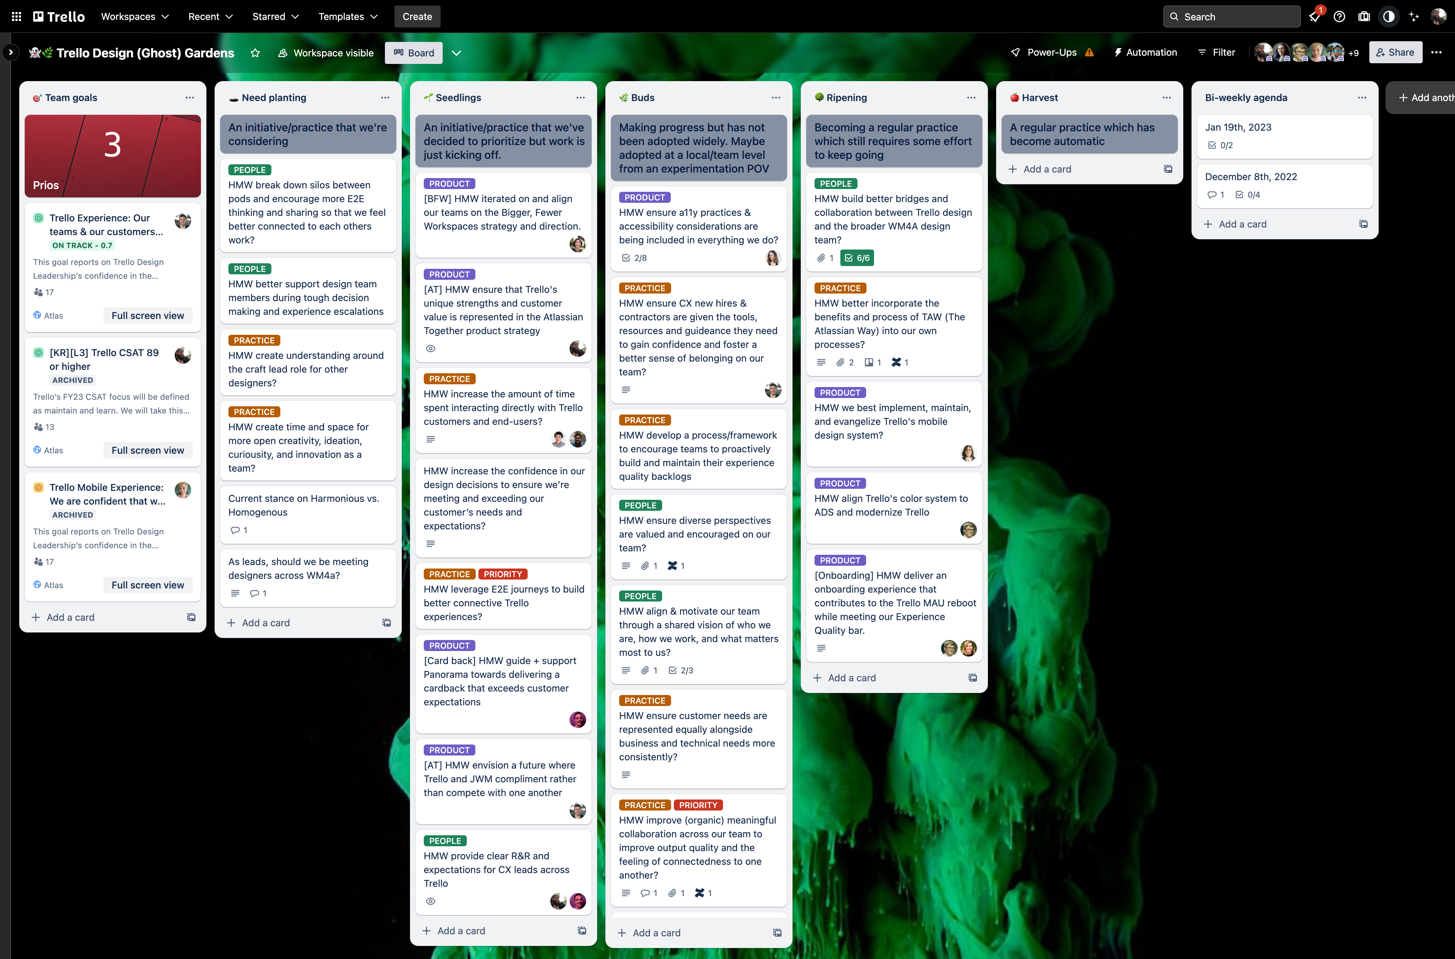Expand the left sidebar arrow

pos(10,53)
